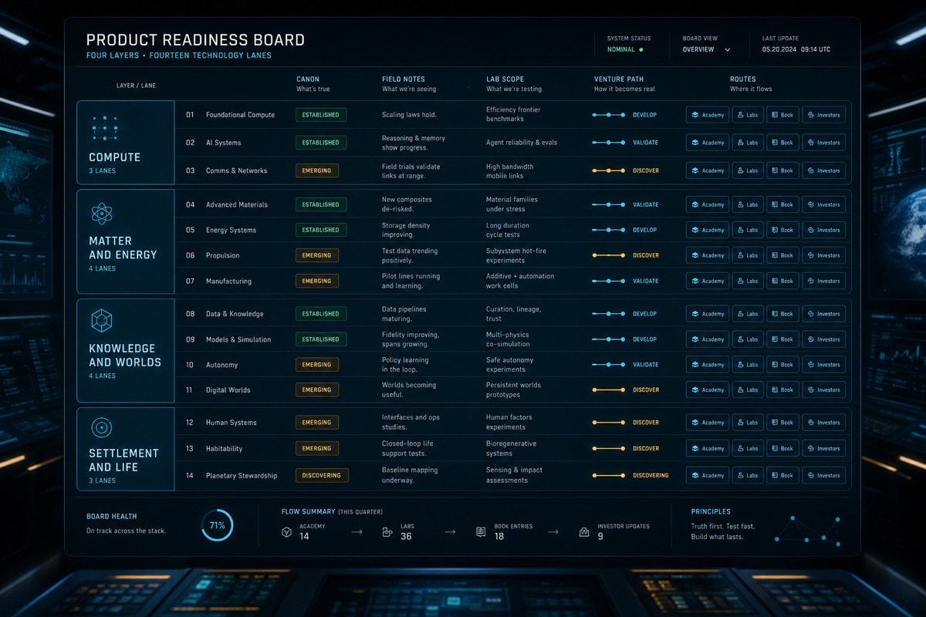
Task: Click the Labs count 36 value
Action: [406, 537]
